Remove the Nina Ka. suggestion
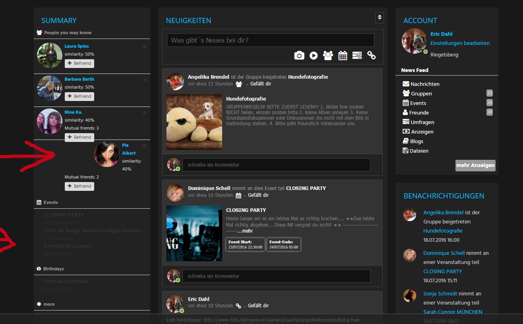 (x=145, y=113)
